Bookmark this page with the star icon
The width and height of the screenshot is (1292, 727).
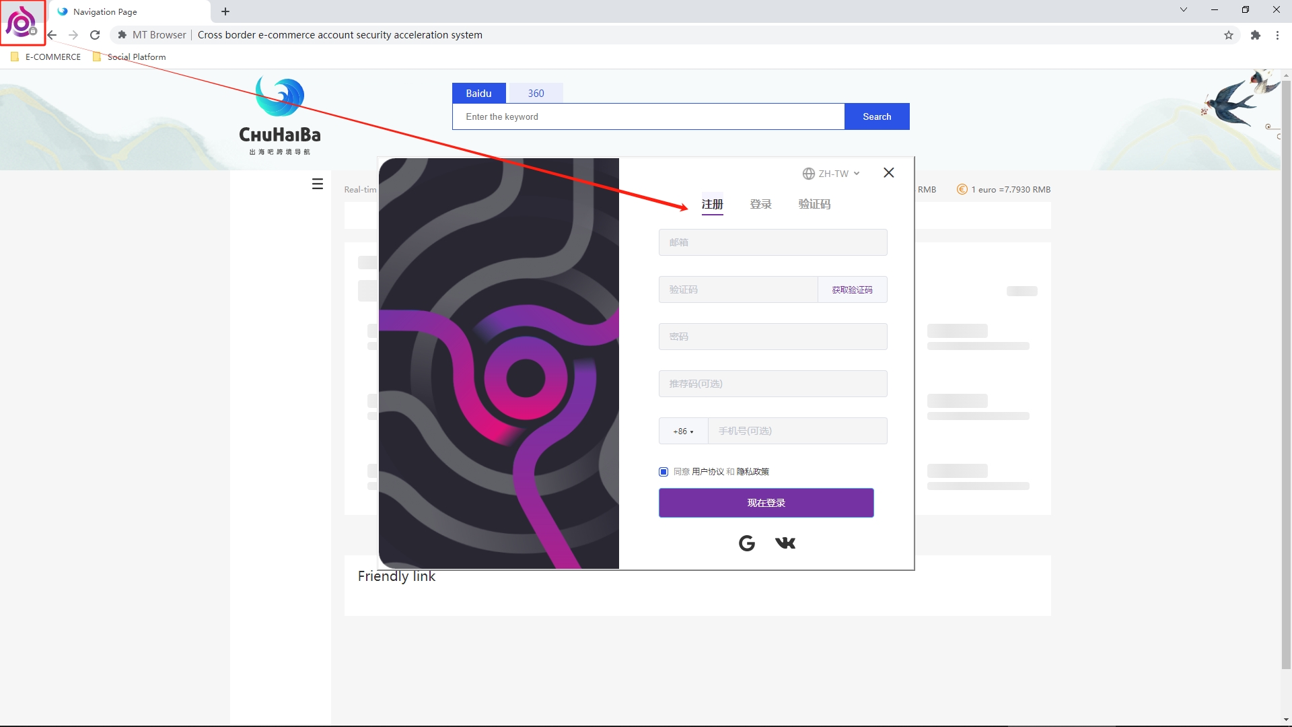pyautogui.click(x=1229, y=35)
